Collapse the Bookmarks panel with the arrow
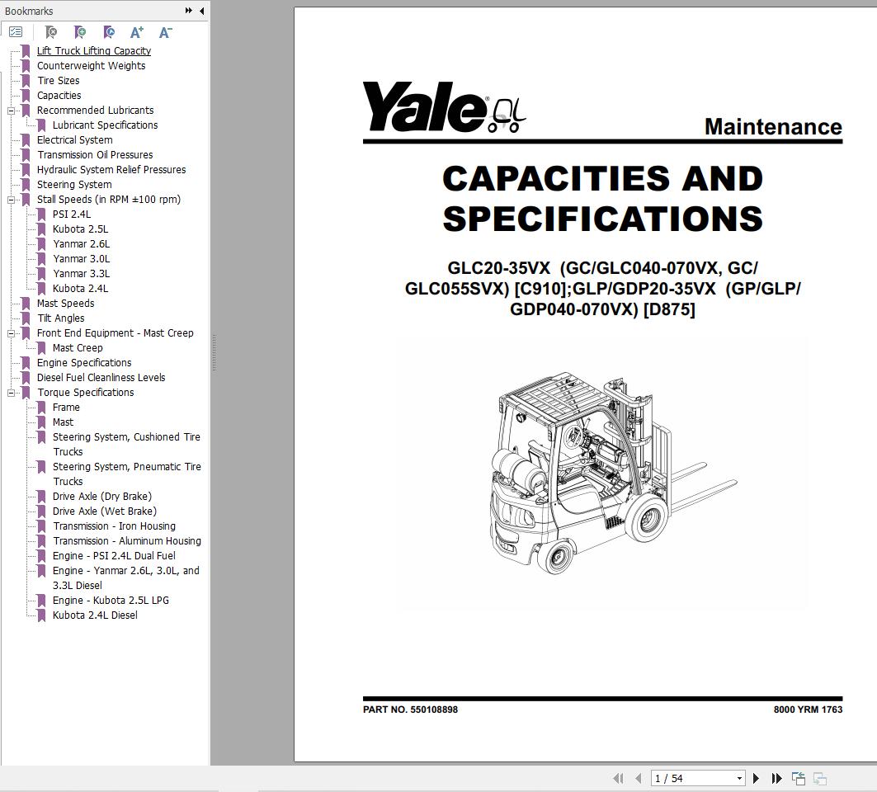This screenshot has width=877, height=792. [202, 11]
